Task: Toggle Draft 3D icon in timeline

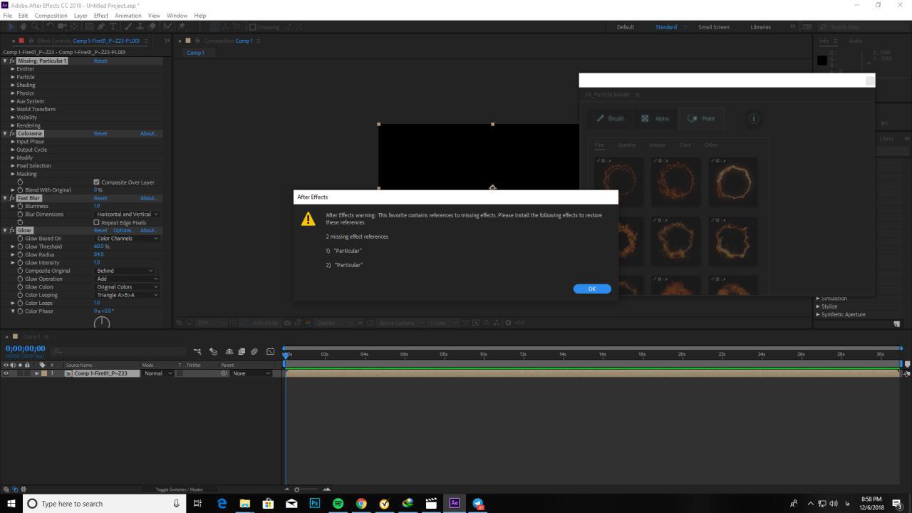Action: tap(214, 351)
